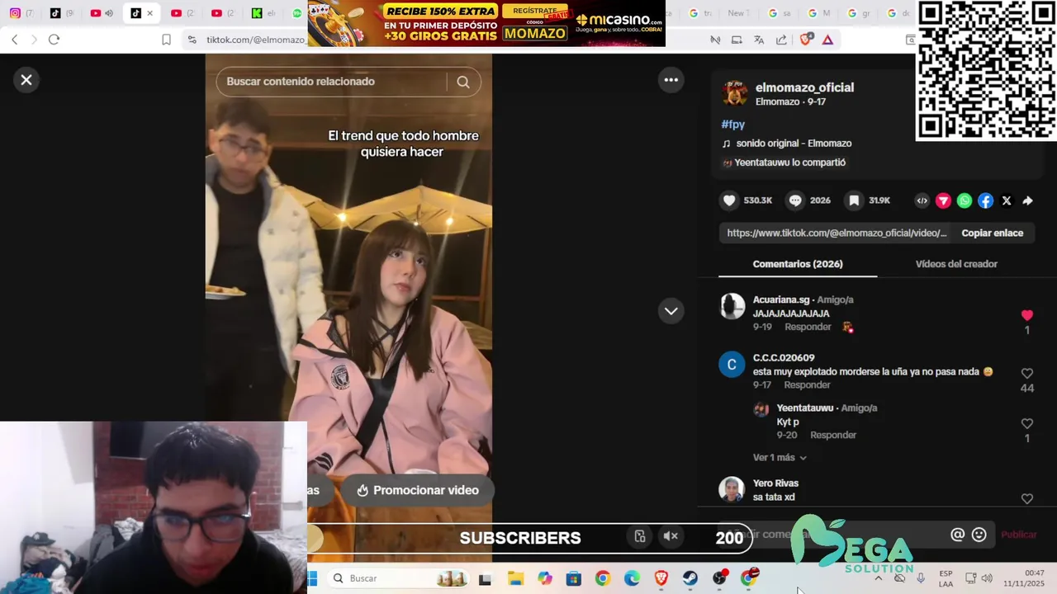Click browser share icon in address bar
The width and height of the screenshot is (1057, 594).
[x=782, y=40]
